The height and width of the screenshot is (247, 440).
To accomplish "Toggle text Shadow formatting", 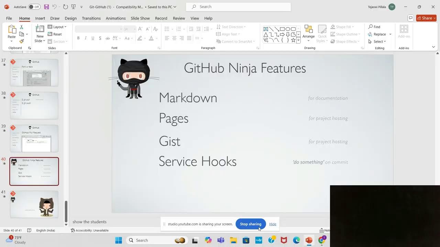I will click(100, 38).
